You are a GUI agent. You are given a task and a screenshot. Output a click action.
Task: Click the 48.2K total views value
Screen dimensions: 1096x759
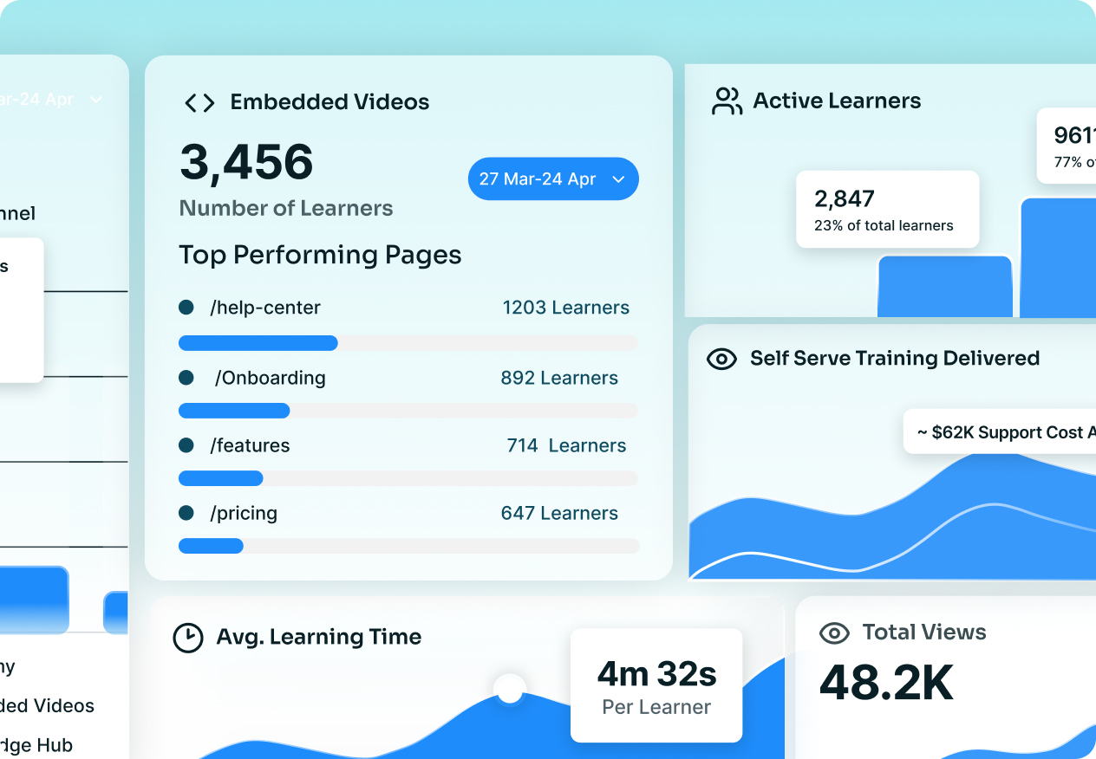coord(886,683)
